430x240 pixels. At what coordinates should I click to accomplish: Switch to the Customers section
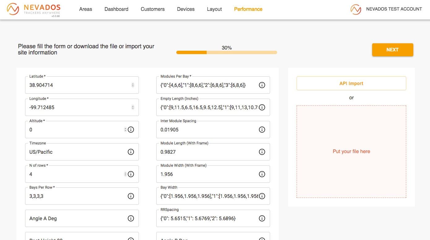tap(153, 9)
